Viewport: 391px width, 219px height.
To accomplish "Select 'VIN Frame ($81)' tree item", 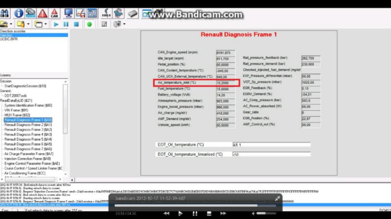I will [x=16, y=110].
